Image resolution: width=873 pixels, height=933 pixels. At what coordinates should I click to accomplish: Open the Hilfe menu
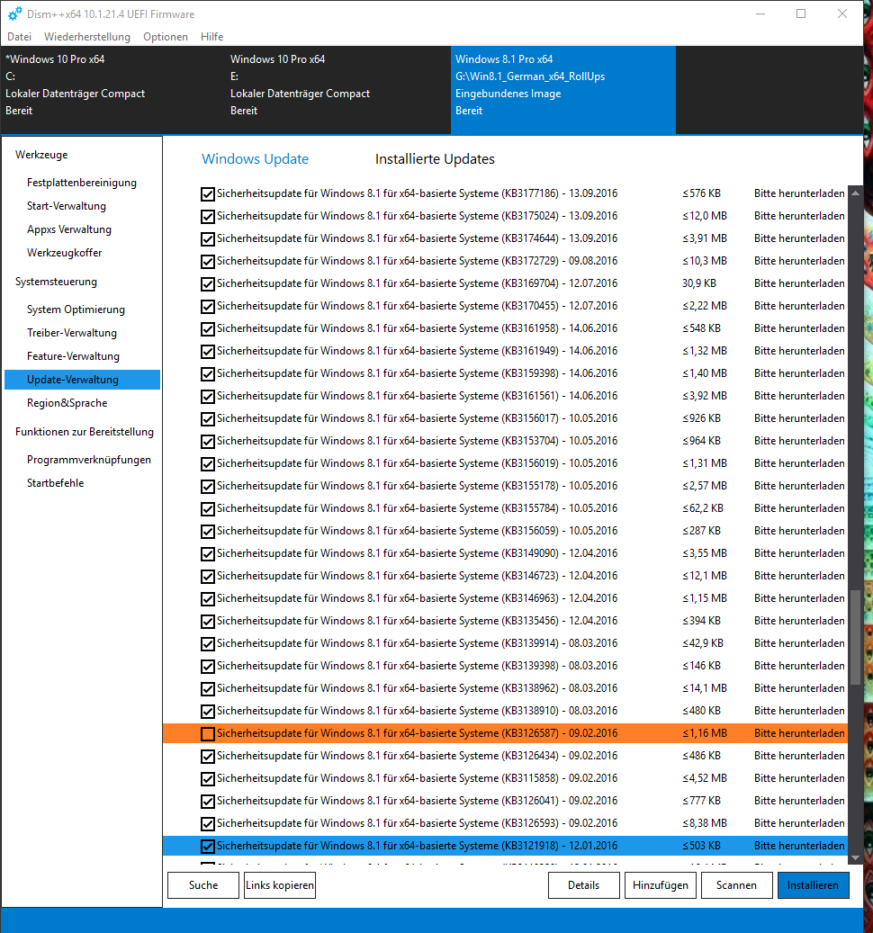(211, 36)
